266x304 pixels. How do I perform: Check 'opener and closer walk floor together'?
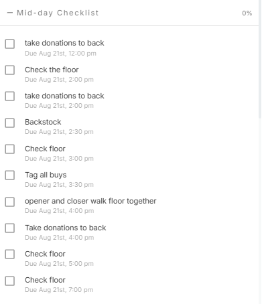pyautogui.click(x=10, y=202)
